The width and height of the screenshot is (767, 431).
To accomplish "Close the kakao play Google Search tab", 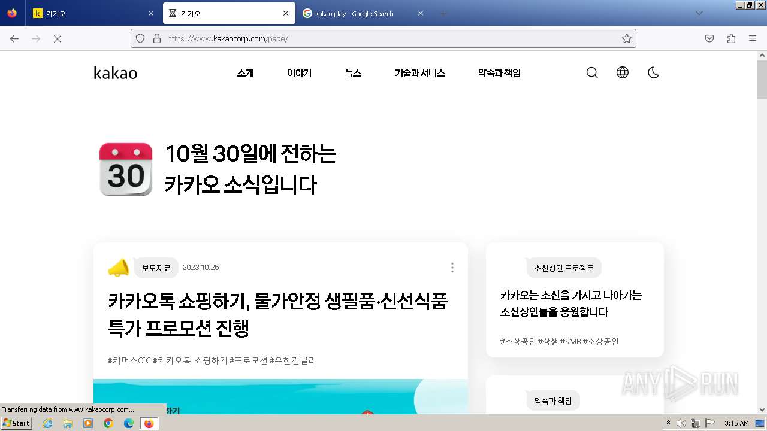I will [421, 13].
